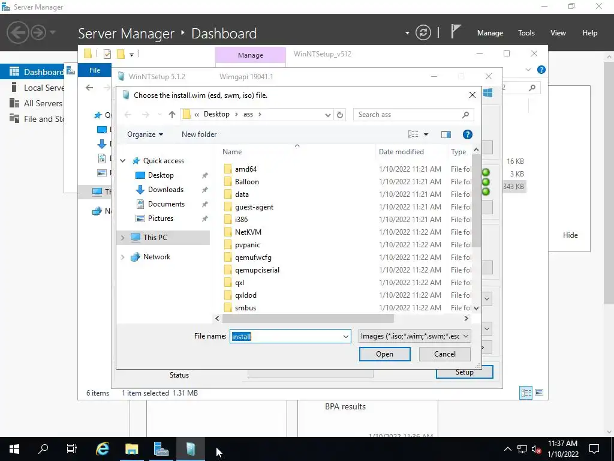Open taskbar search magnifier
Image resolution: width=614 pixels, height=461 pixels.
(x=43, y=448)
